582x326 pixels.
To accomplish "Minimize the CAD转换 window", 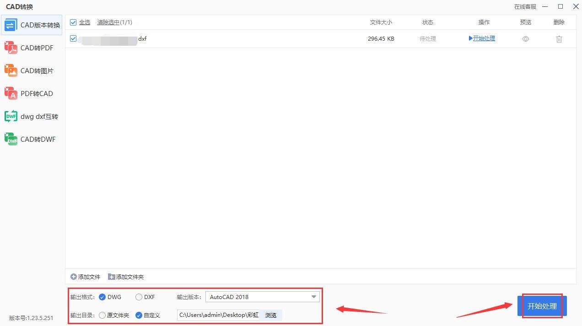I will [x=545, y=6].
